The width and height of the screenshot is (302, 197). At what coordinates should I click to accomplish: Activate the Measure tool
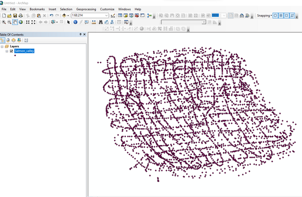coord(94,22)
